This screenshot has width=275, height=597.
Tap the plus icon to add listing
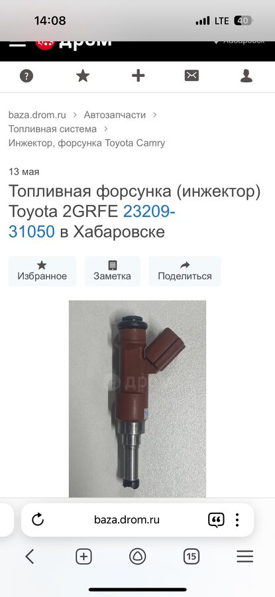click(138, 76)
